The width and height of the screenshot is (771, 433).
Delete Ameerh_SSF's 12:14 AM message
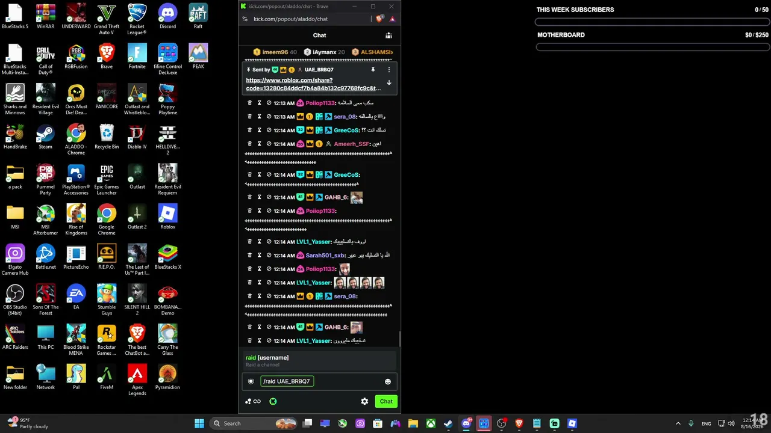250,144
